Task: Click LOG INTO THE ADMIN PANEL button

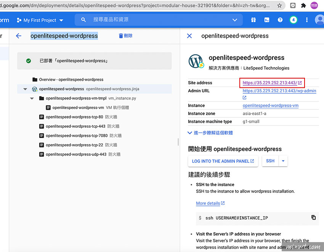Action: coord(223,161)
